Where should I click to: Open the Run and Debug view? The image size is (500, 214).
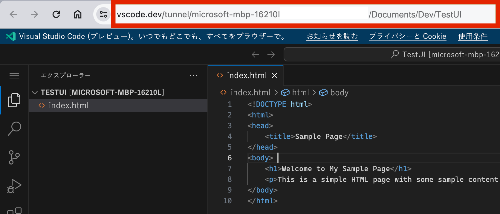(14, 186)
